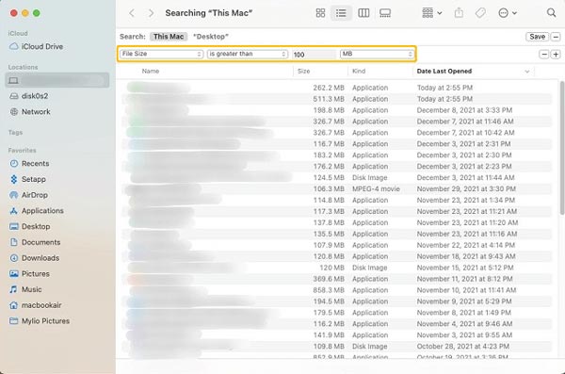Image resolution: width=565 pixels, height=374 pixels.
Task: Sort by Date Last Opened column
Action: [444, 71]
